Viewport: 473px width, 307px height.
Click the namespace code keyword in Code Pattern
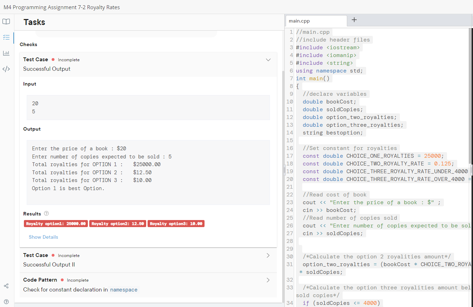point(124,290)
